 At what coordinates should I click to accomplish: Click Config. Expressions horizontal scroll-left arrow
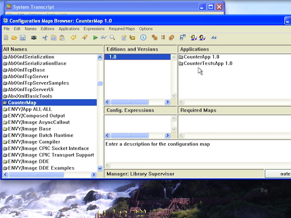point(107,135)
